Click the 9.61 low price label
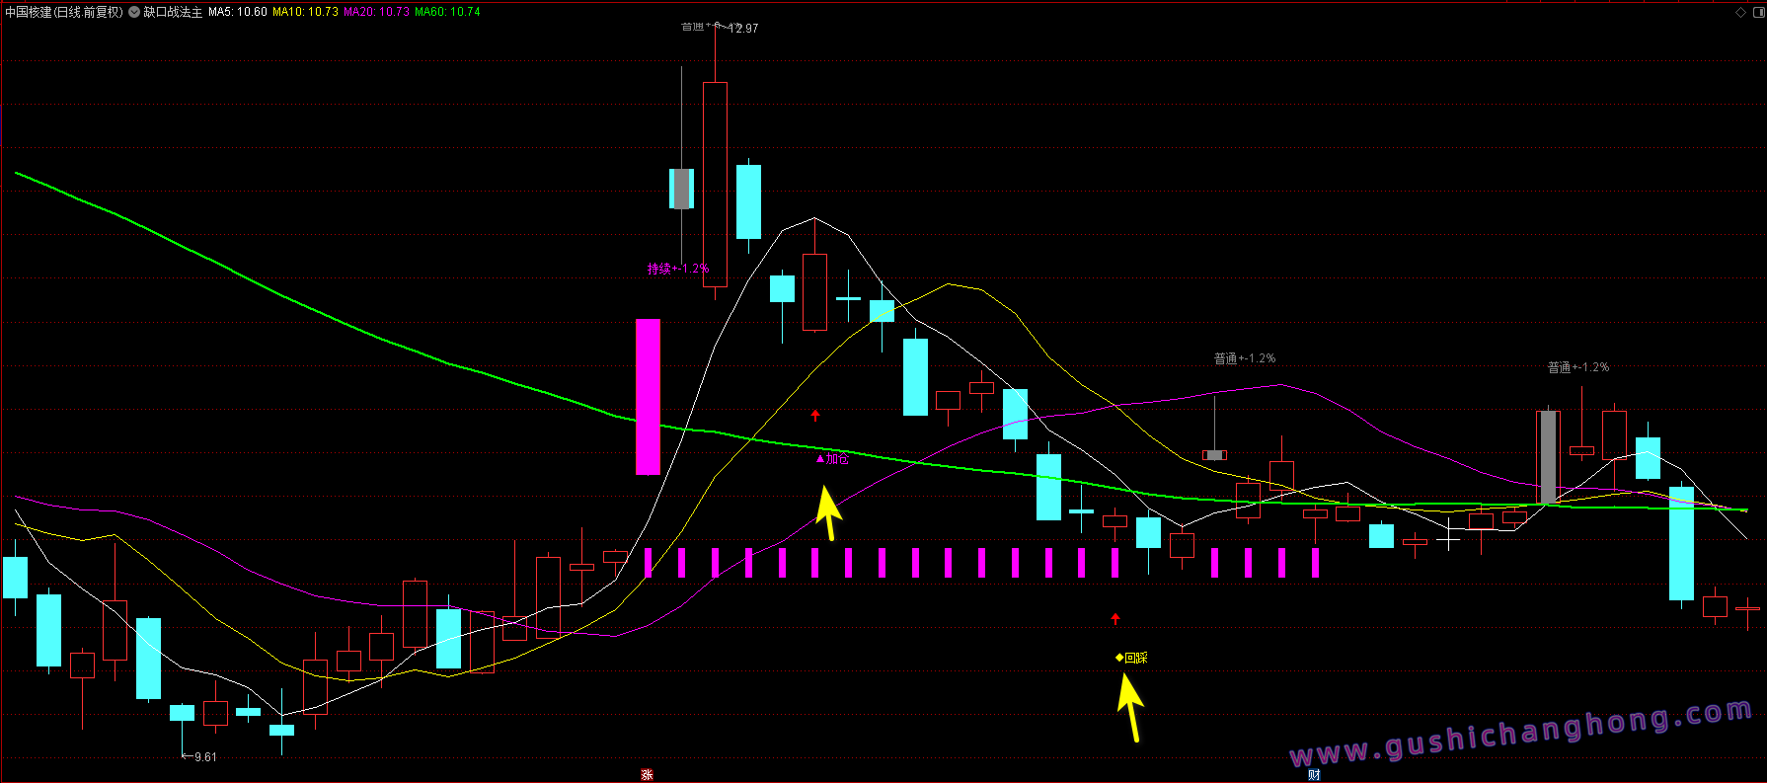 (x=205, y=757)
